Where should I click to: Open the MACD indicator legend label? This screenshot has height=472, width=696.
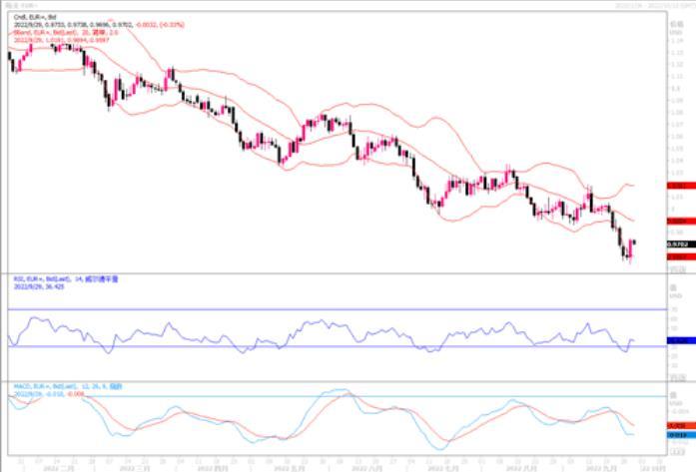point(62,386)
